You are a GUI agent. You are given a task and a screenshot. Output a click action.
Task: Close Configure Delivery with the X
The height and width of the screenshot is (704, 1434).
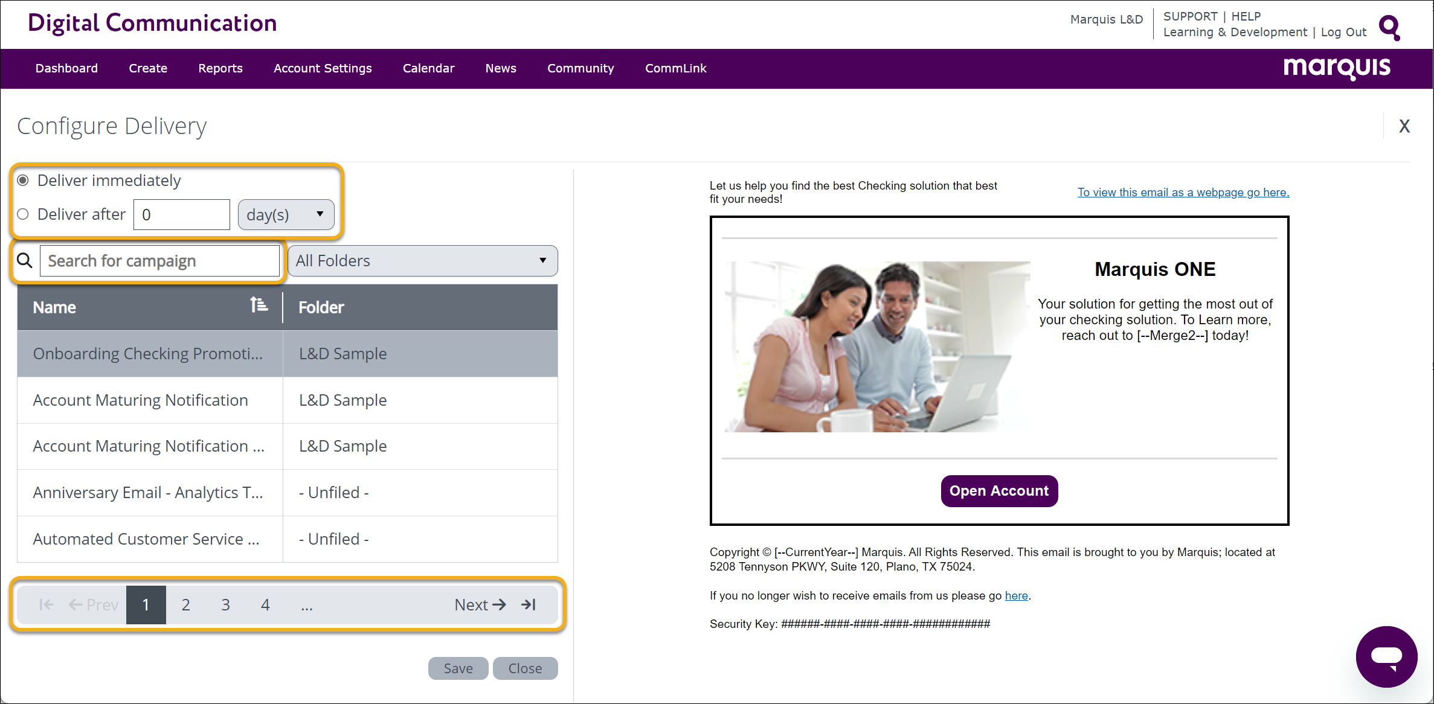(1404, 126)
